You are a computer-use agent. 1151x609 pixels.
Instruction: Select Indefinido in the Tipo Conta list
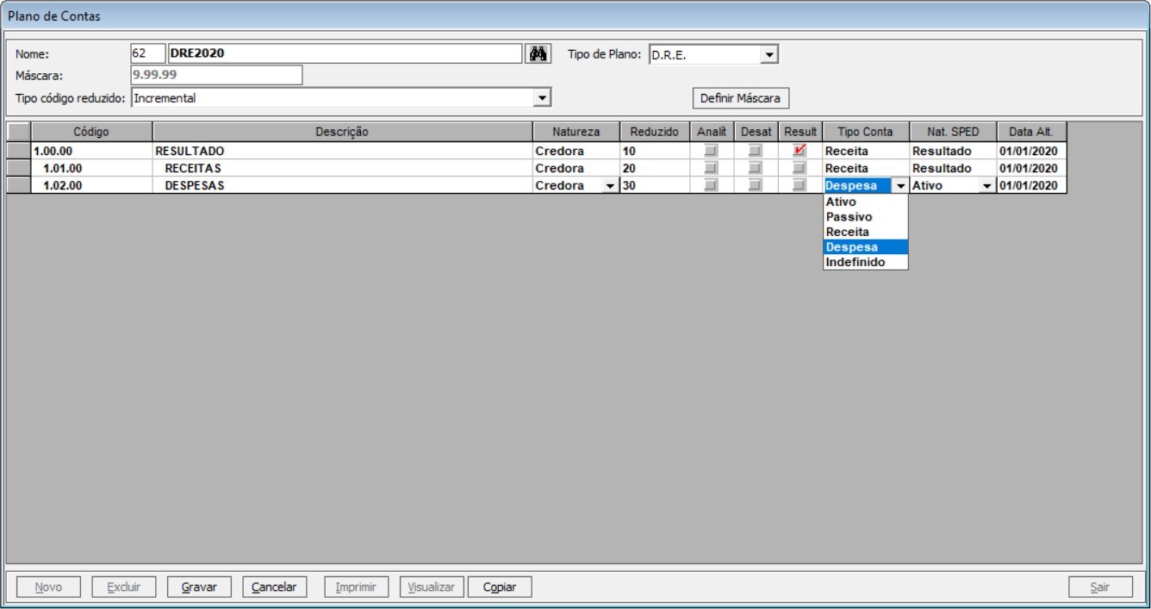click(x=865, y=262)
